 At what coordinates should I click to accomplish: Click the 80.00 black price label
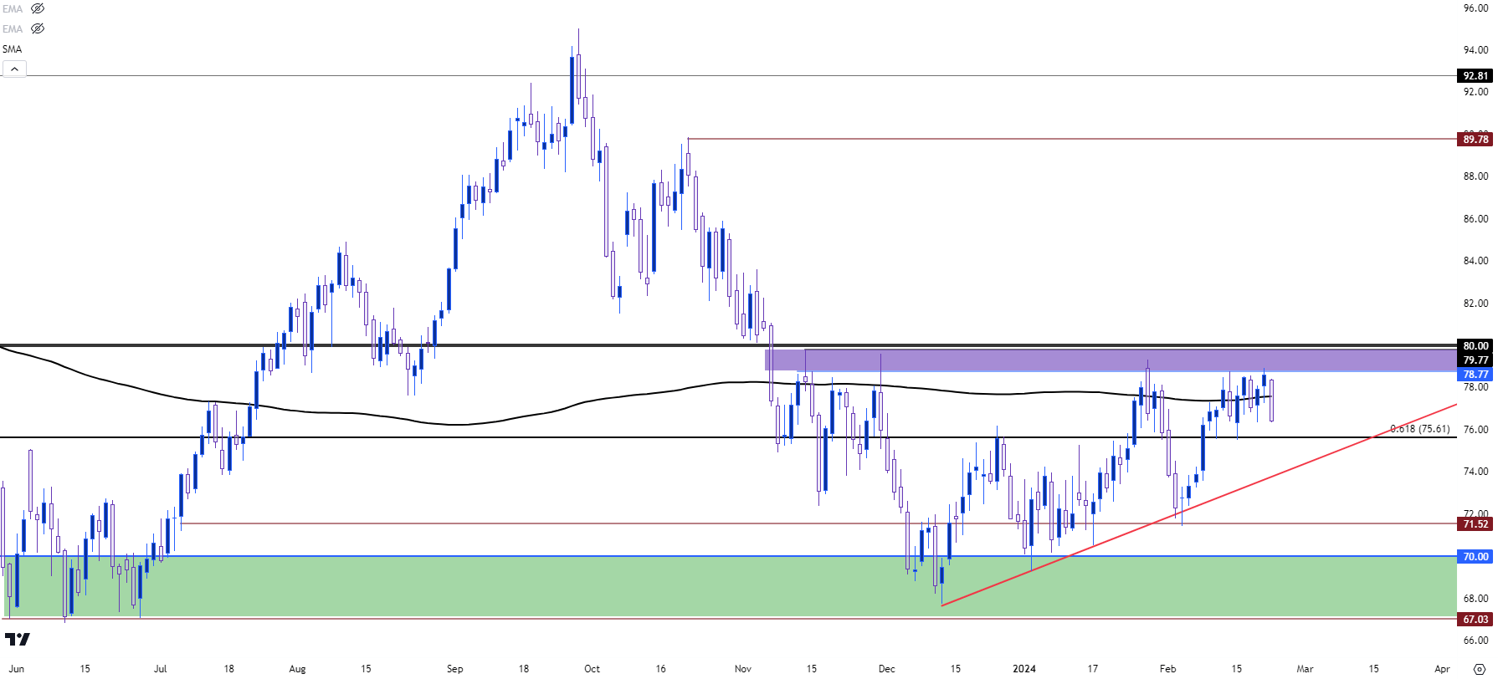(1475, 346)
